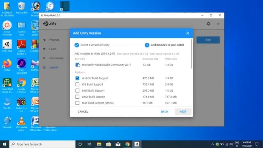The height and width of the screenshot is (148, 263).
Task: Click the ADD button in Unity Hub
Action: [208, 40]
